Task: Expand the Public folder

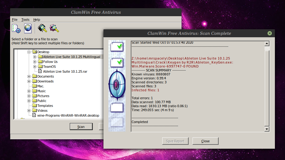Action: point(29,101)
